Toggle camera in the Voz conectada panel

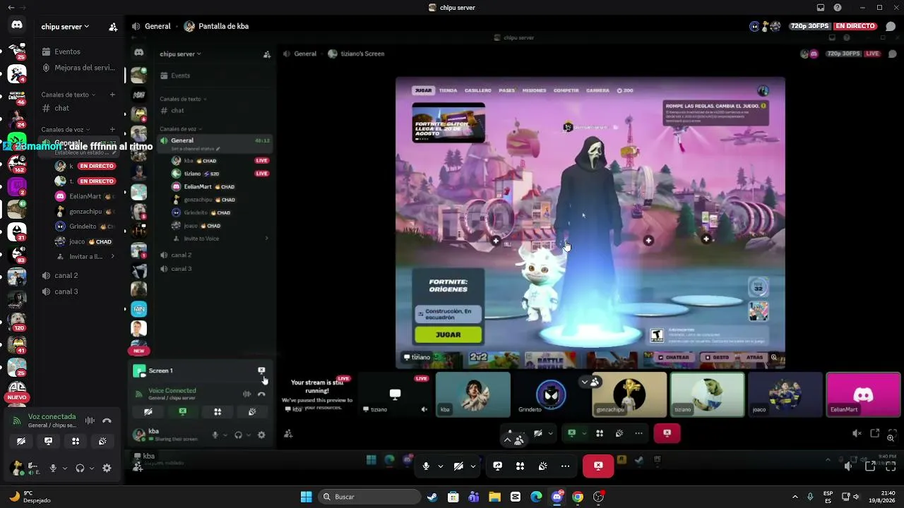point(21,441)
